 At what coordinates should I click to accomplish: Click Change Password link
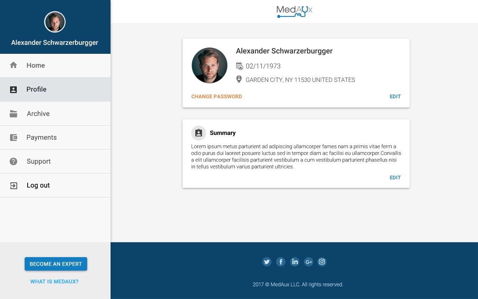click(217, 96)
